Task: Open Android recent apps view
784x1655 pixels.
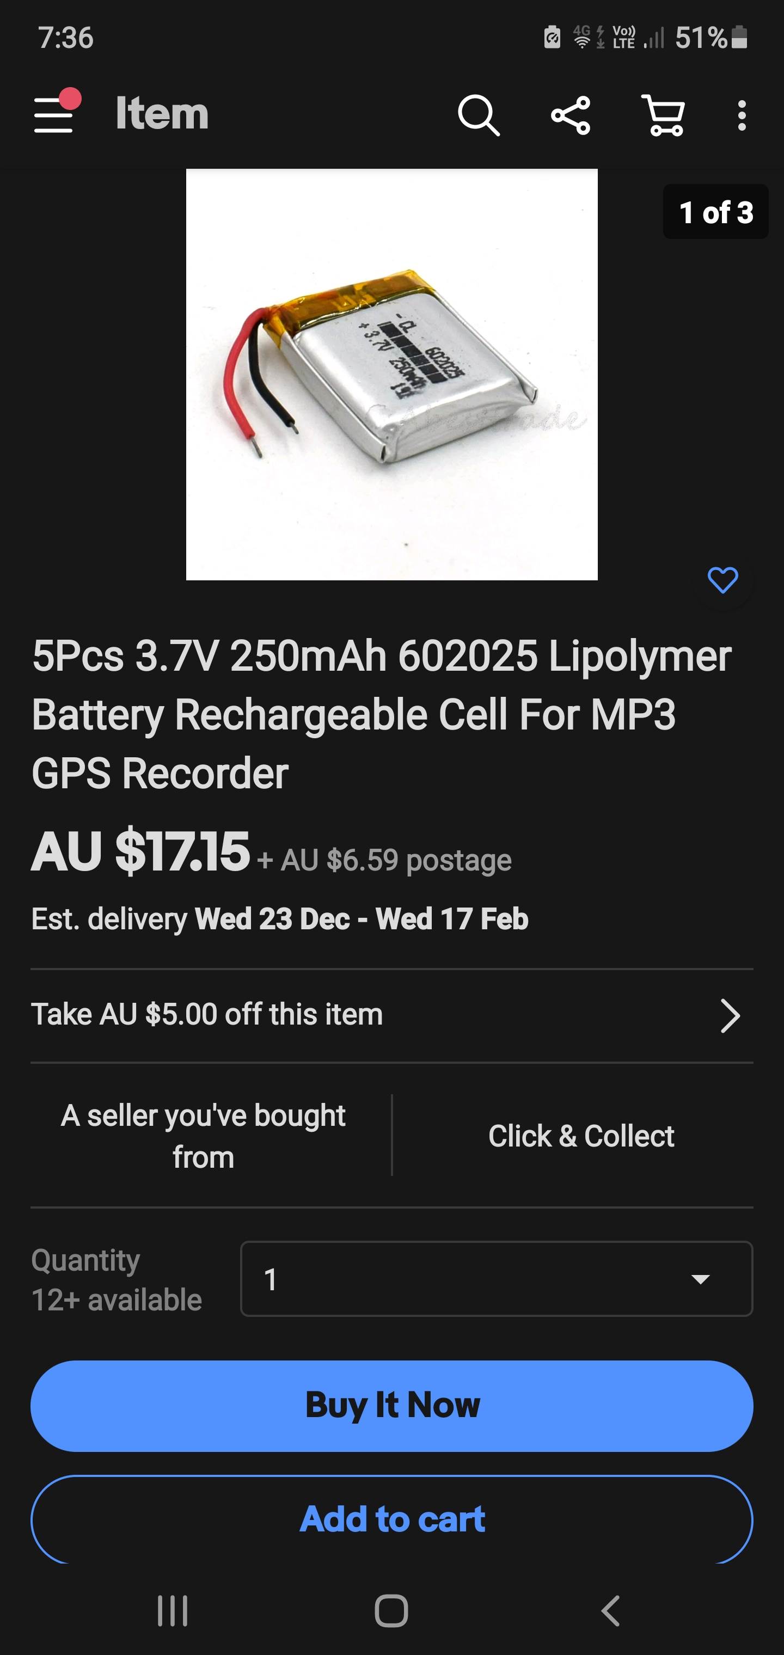Action: [x=172, y=1611]
